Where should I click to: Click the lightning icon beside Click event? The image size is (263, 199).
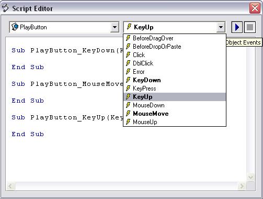coord(128,55)
